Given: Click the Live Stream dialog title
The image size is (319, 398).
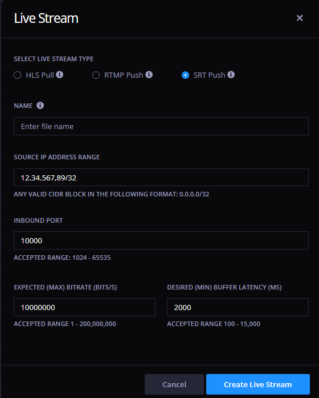Looking at the screenshot, I should [x=46, y=18].
